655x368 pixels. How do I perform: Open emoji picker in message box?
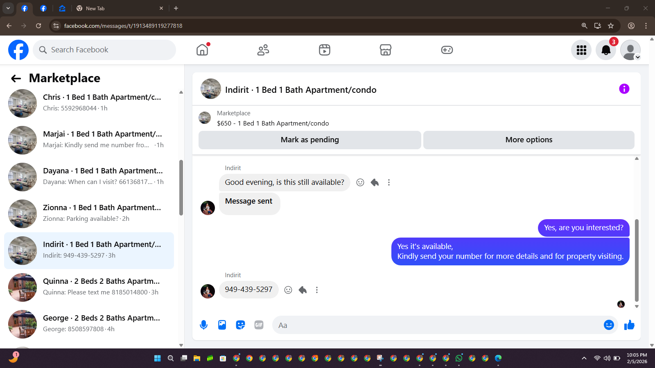[609, 325]
